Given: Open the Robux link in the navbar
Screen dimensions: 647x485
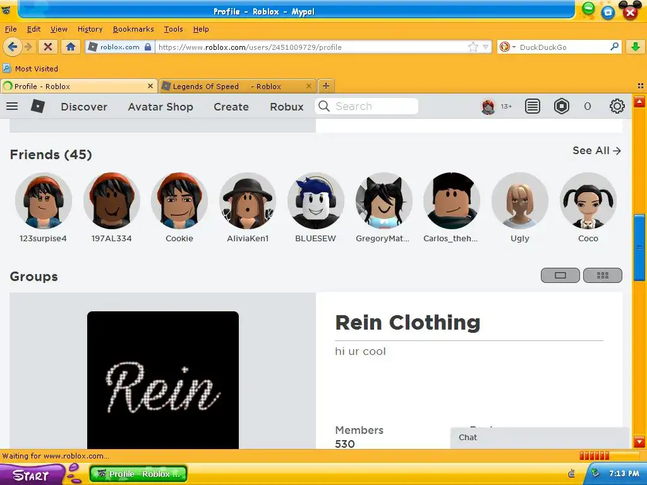Looking at the screenshot, I should point(287,107).
